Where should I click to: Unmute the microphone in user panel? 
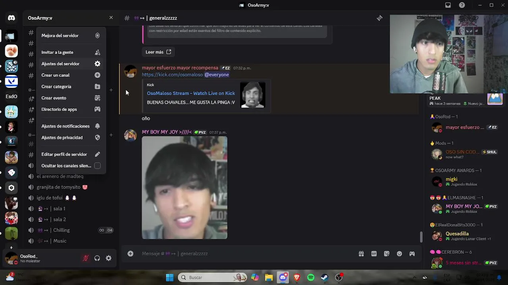click(x=85, y=258)
